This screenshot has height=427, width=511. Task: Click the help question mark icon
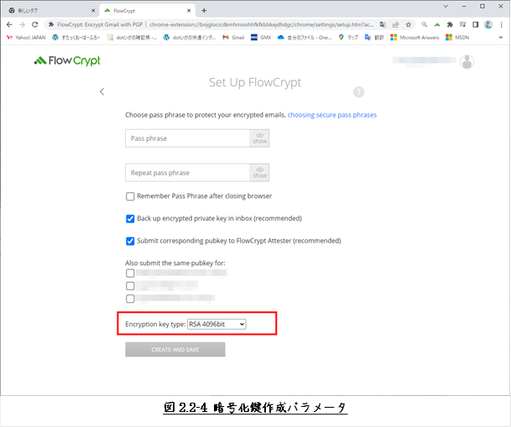pyautogui.click(x=359, y=92)
